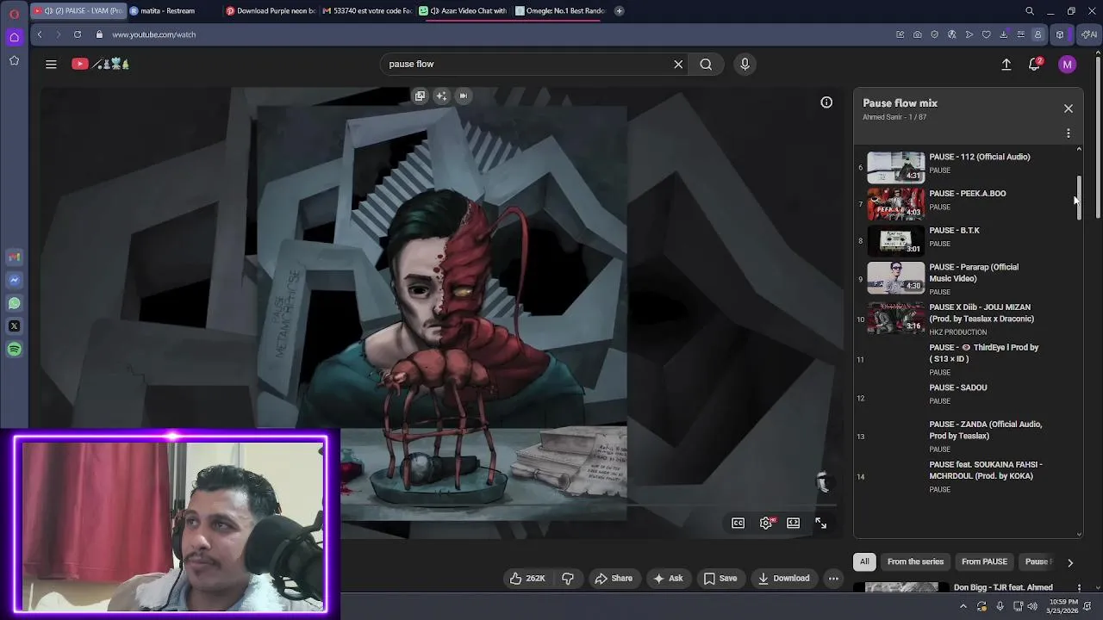Start voice search with the microphone
This screenshot has height=620, width=1103.
pyautogui.click(x=745, y=64)
